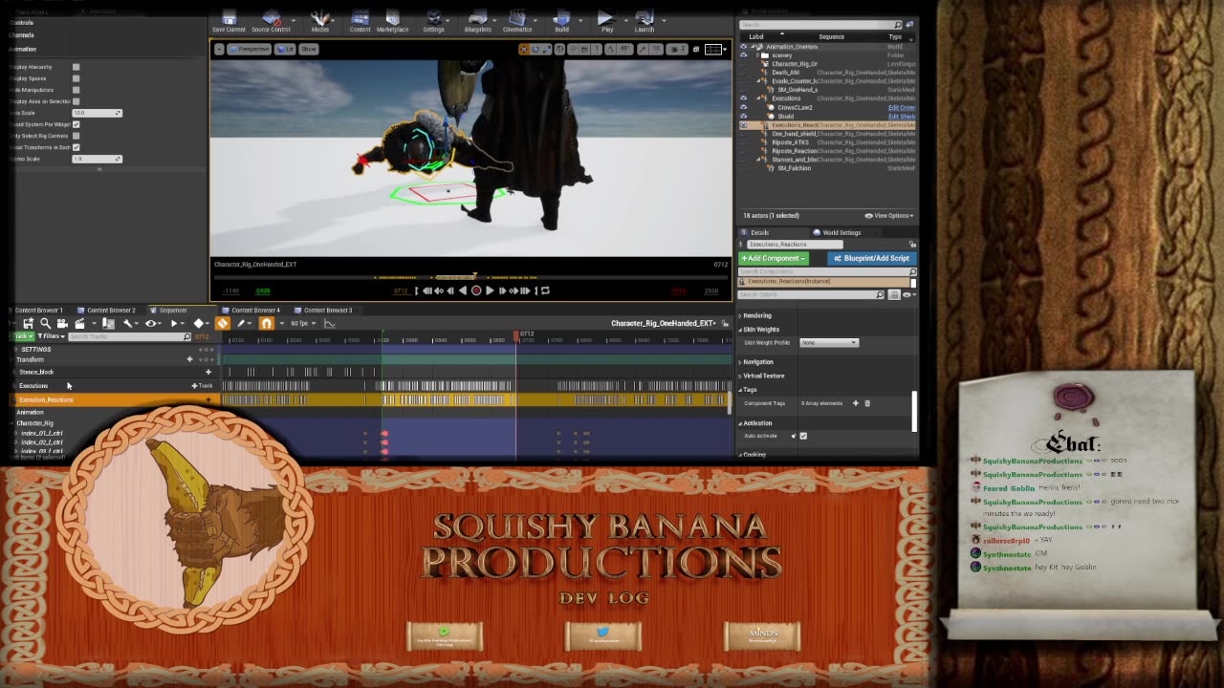Click Search Tracks field in Sequencer
The image size is (1224, 688).
(130, 336)
